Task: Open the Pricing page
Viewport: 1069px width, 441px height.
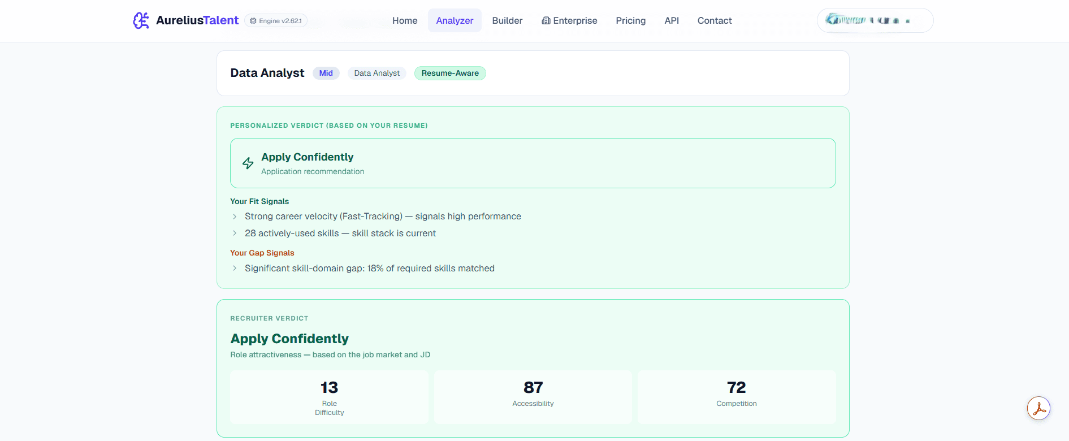Action: (630, 20)
